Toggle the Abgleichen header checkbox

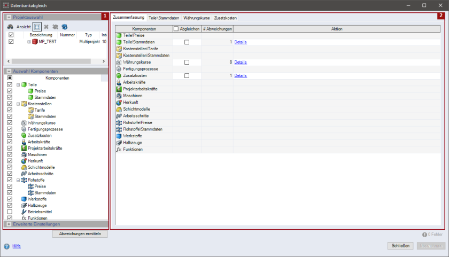176,29
